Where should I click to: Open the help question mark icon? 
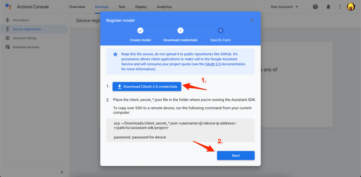[x=315, y=6]
